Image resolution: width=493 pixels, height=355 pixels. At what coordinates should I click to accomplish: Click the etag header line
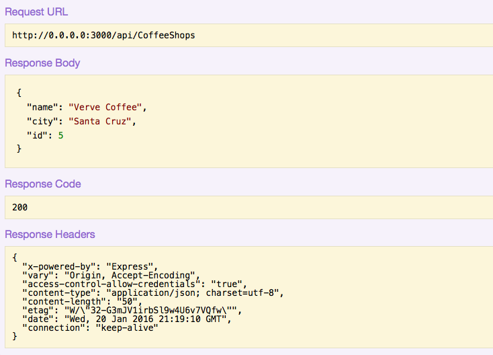point(132,311)
